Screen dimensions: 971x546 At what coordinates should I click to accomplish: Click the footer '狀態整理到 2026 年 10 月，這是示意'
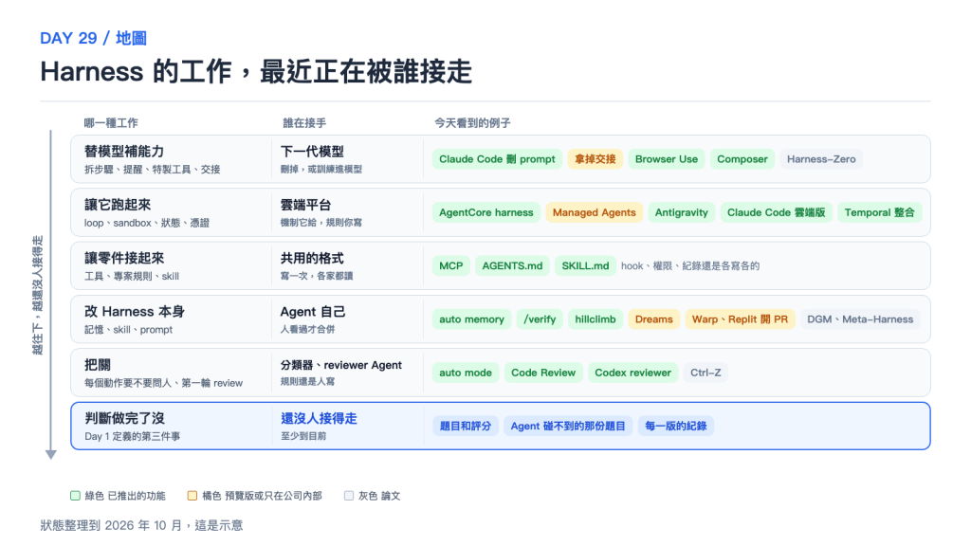click(142, 525)
